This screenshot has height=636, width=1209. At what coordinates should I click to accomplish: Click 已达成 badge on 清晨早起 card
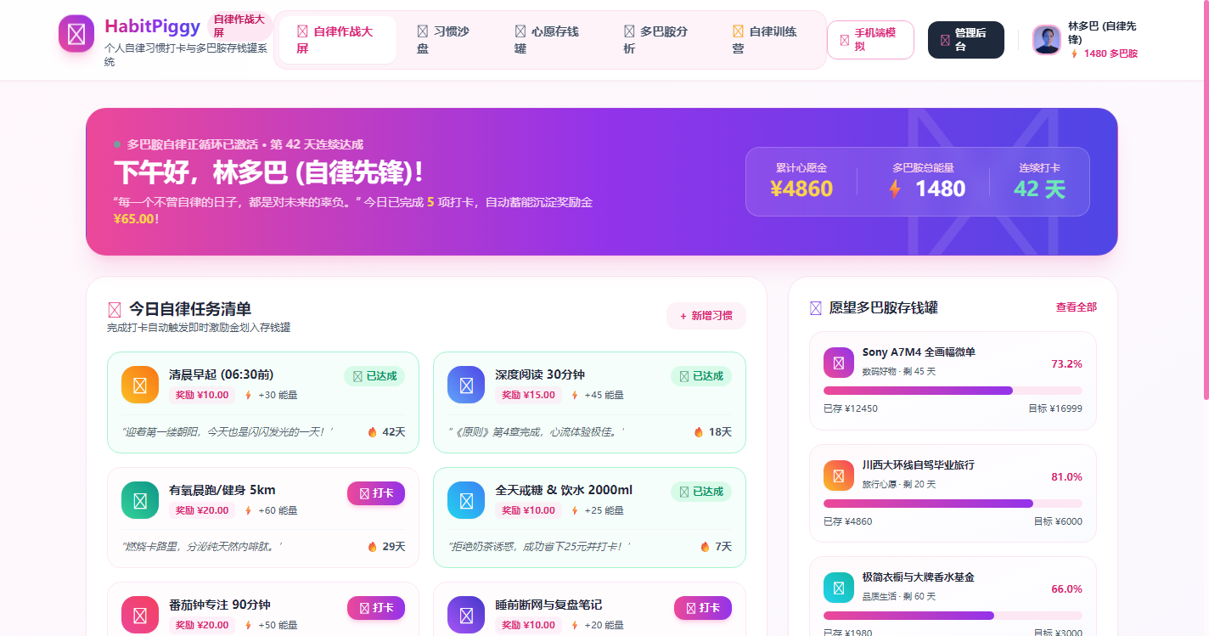pyautogui.click(x=374, y=376)
